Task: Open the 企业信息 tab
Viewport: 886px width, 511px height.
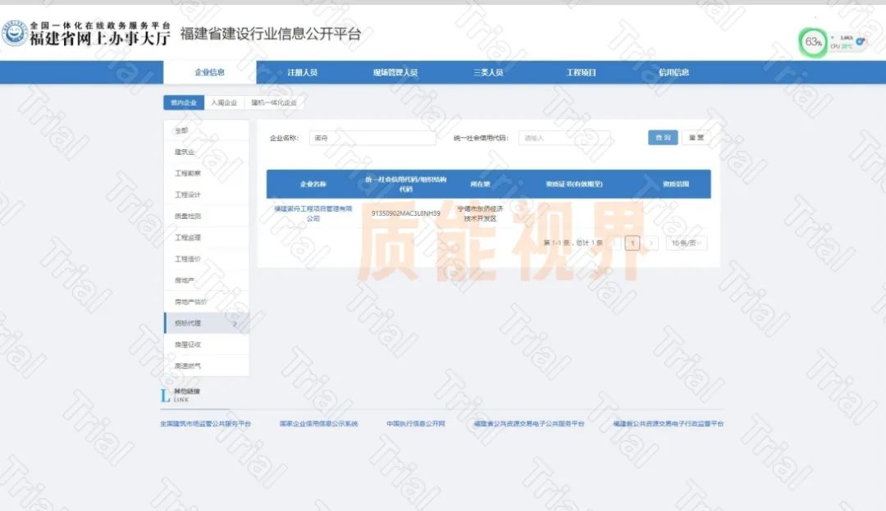Action: tap(210, 72)
